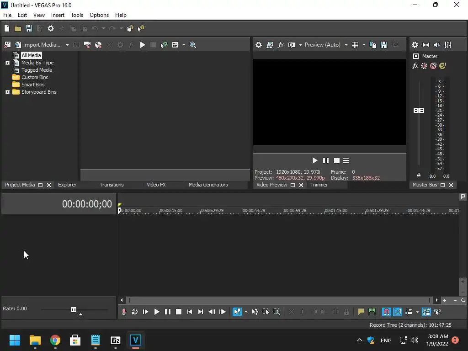Click Import Media button in Project Media
The image size is (468, 351).
pyautogui.click(x=38, y=45)
